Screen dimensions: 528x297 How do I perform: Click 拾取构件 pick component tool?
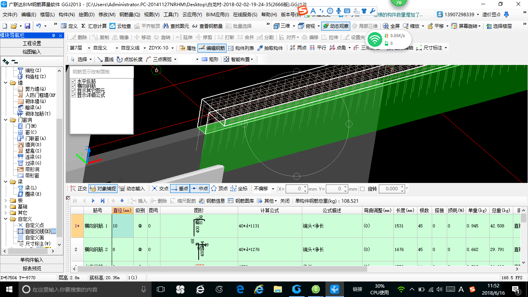[270, 48]
